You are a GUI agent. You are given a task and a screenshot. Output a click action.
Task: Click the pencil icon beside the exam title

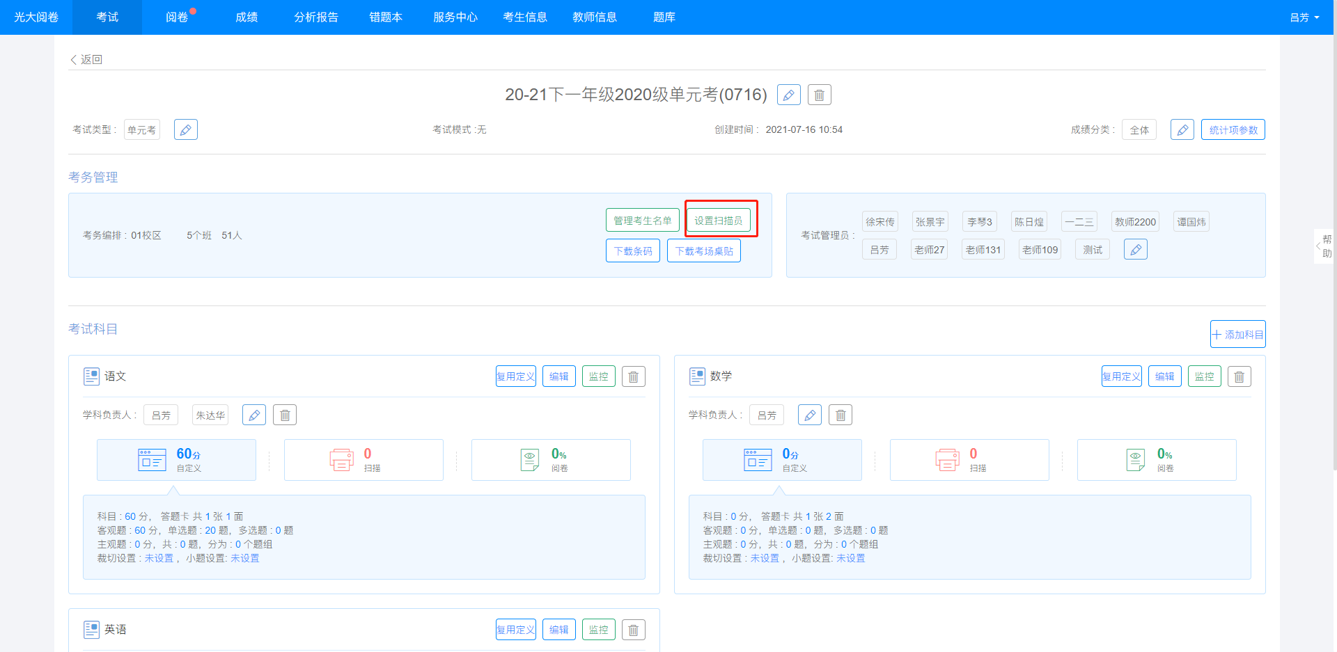[788, 95]
